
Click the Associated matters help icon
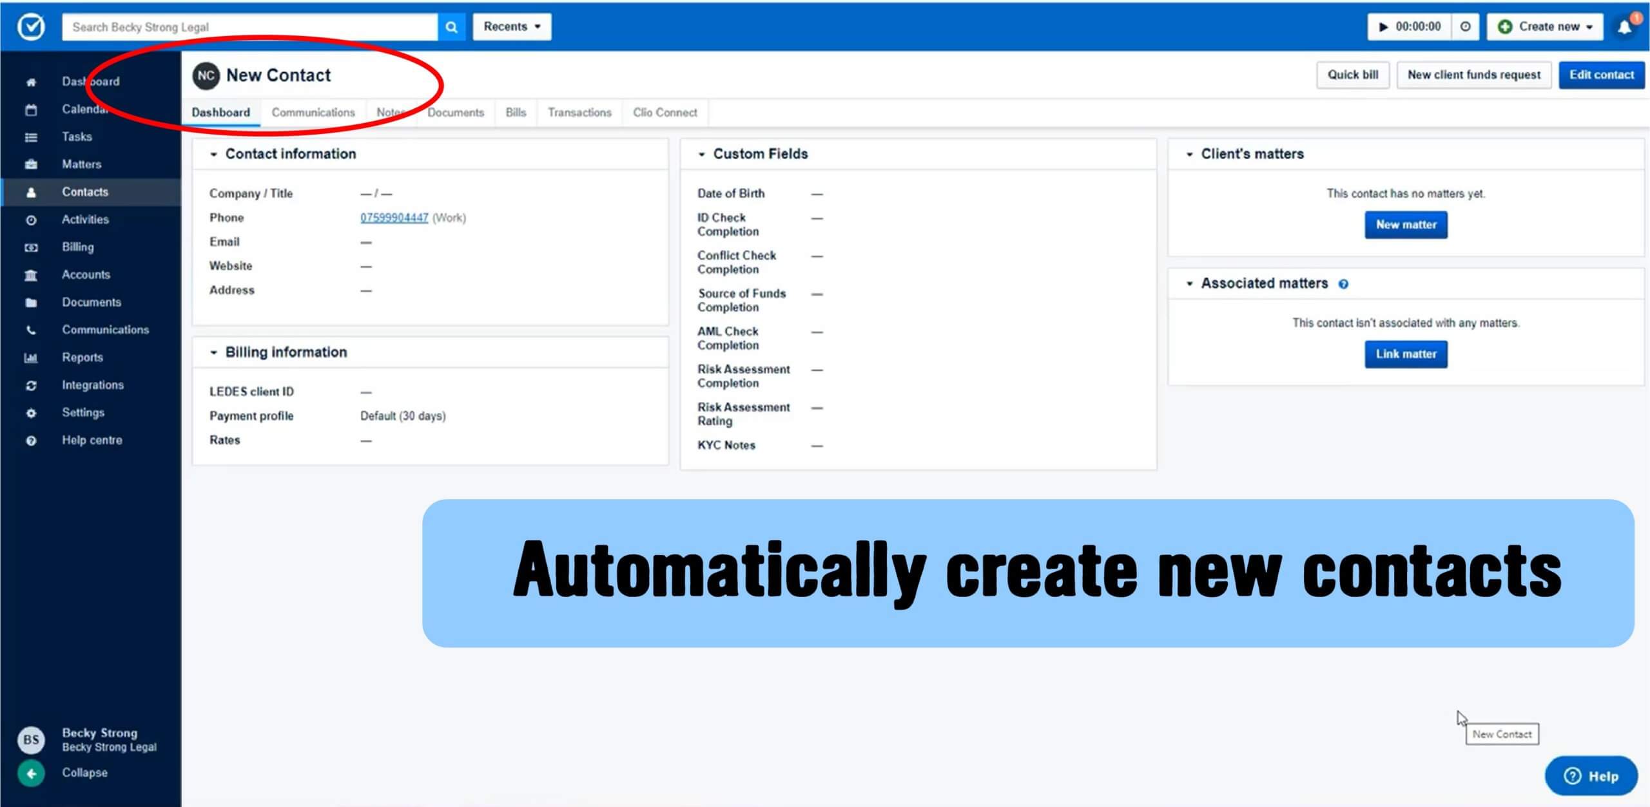coord(1343,284)
